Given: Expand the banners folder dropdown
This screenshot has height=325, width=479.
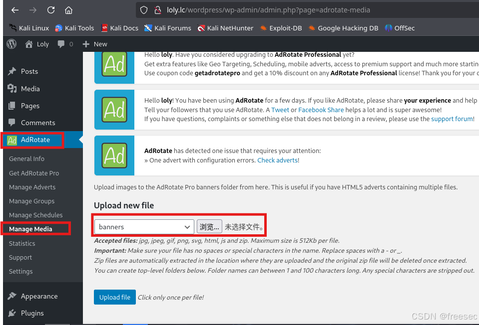Looking at the screenshot, I should click(144, 227).
